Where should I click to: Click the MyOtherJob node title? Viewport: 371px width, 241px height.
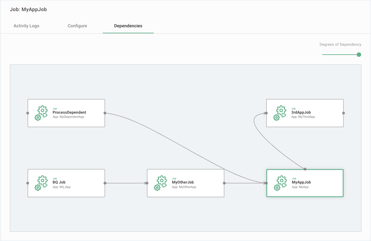click(183, 182)
